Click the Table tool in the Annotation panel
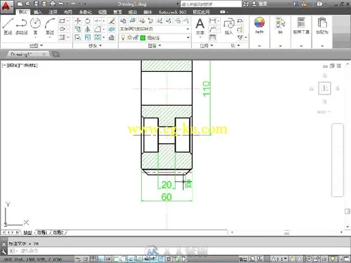Image resolution: width=351 pixels, height=263 pixels. (x=213, y=37)
